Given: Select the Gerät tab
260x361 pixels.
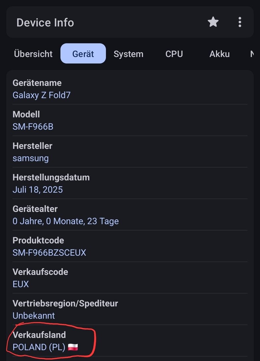Looking at the screenshot, I should tap(83, 54).
